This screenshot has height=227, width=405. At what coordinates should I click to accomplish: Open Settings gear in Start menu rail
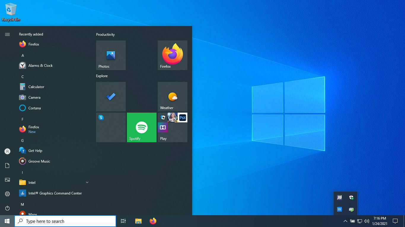click(x=7, y=194)
